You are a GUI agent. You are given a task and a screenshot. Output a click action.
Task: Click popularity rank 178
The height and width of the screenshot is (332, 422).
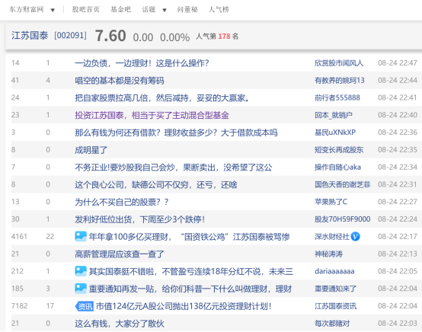224,37
